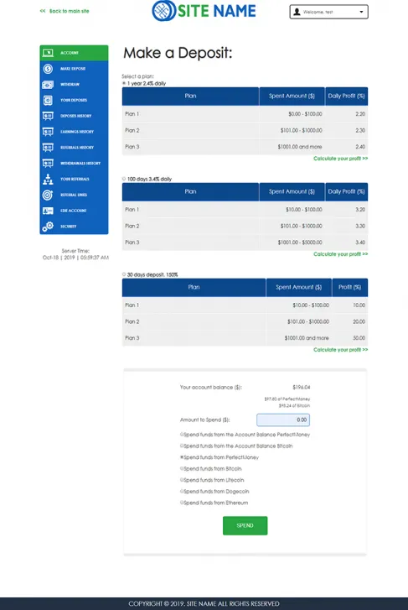408x610 pixels.
Task: Click the Account laptop icon in sidebar
Action: click(x=48, y=53)
